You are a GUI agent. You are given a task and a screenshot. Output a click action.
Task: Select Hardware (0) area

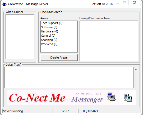pyautogui.click(x=59, y=31)
